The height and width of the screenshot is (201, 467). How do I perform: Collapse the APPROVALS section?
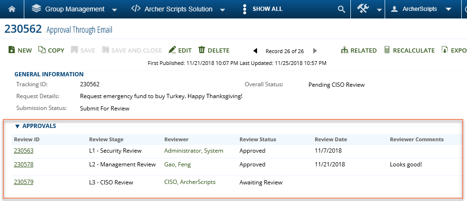(x=17, y=127)
